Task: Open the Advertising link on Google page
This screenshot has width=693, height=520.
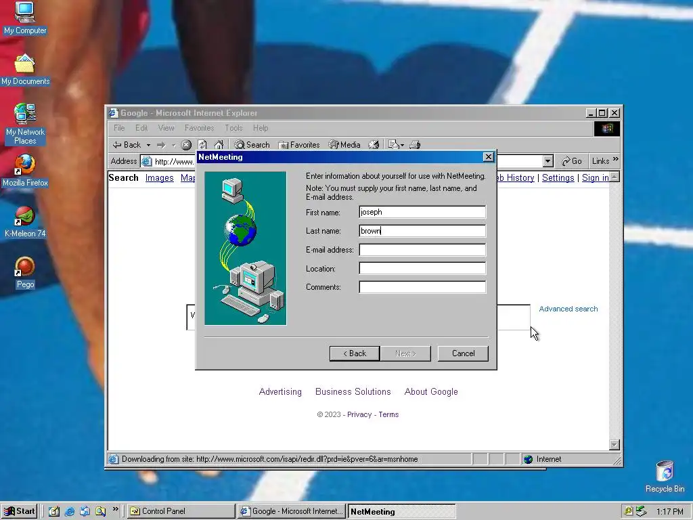Action: click(280, 392)
